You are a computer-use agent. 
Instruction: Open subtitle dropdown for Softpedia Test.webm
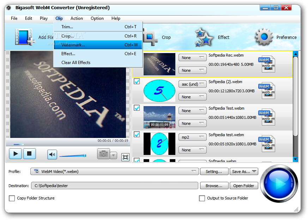coord(193,123)
